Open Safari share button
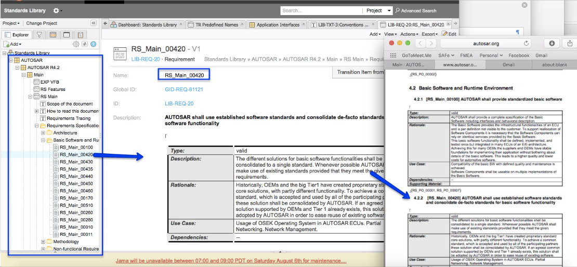The height and width of the screenshot is (267, 577). click(570, 44)
